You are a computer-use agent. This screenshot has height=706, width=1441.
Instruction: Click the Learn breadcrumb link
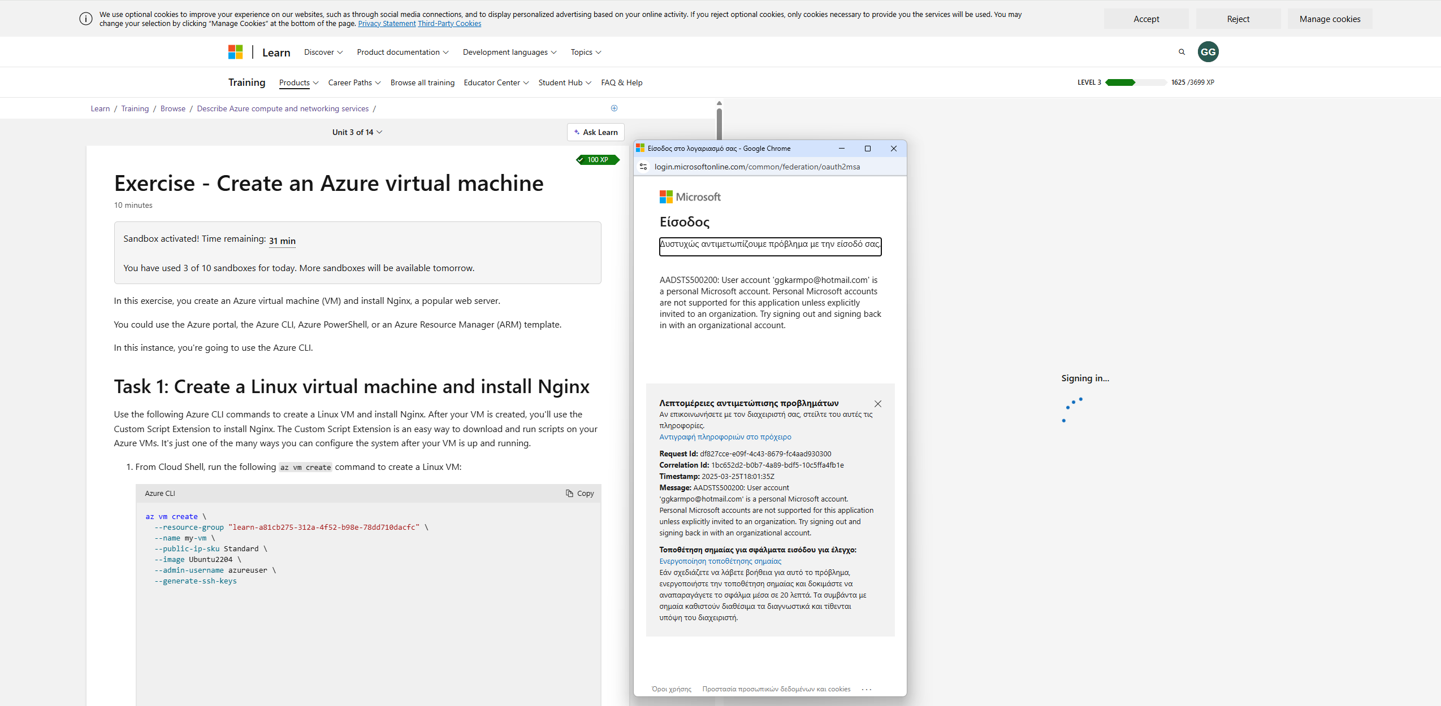100,108
